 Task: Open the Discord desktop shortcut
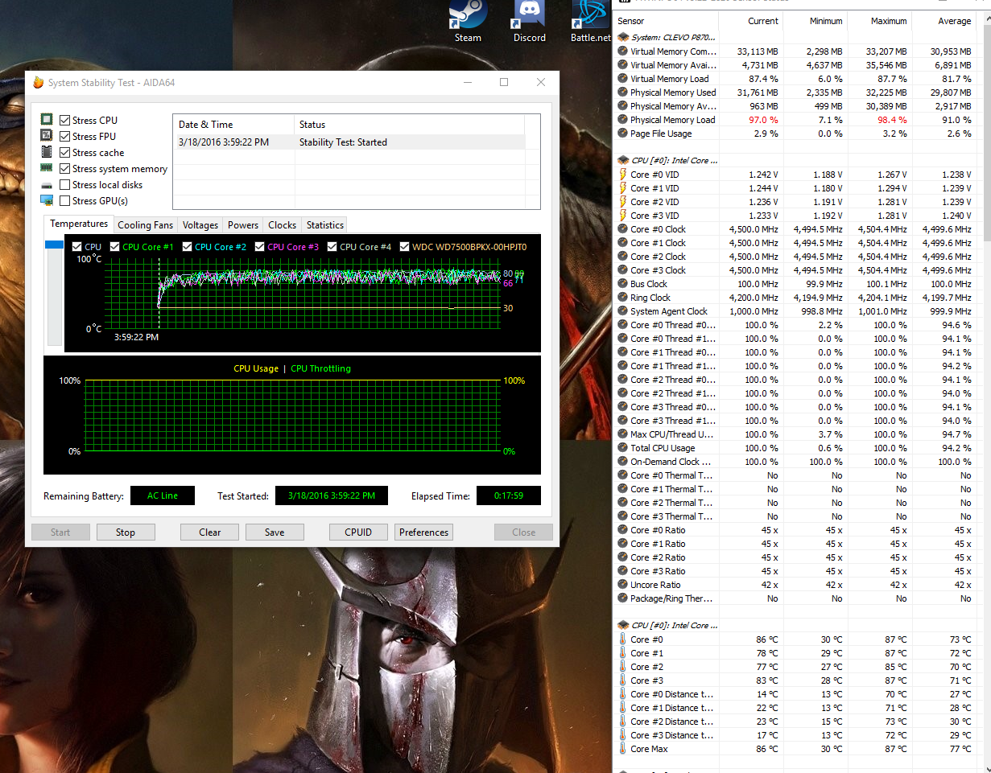tap(529, 21)
